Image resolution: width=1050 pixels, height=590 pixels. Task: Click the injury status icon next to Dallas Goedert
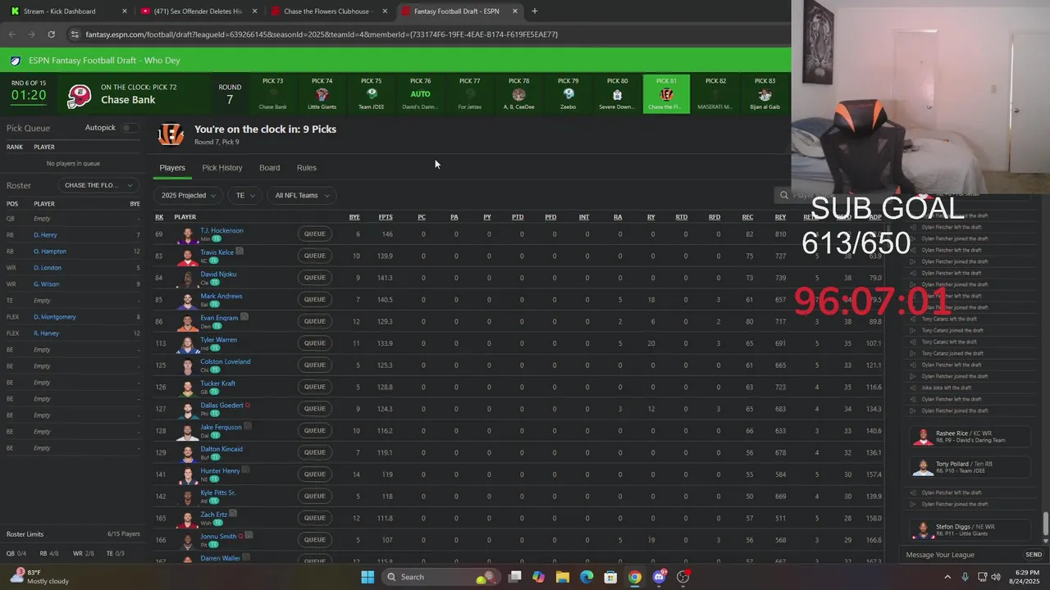pyautogui.click(x=248, y=405)
